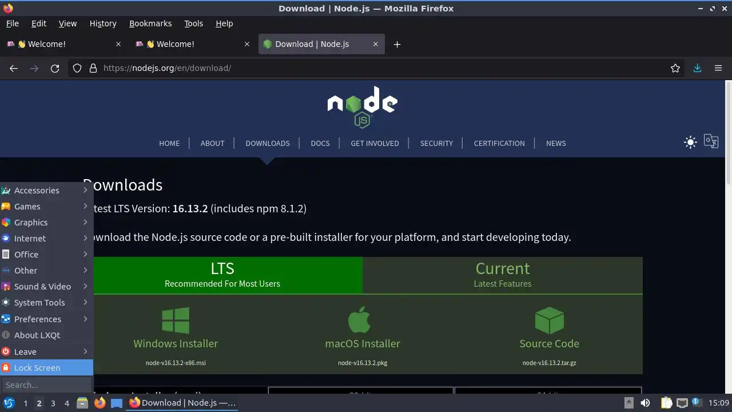Switch to virtual desktop 3
Viewport: 732px width, 412px height.
coord(53,403)
